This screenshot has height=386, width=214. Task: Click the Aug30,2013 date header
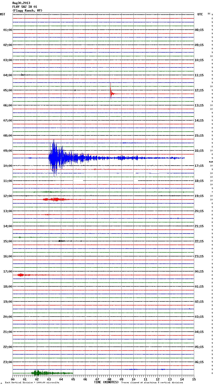(21, 3)
